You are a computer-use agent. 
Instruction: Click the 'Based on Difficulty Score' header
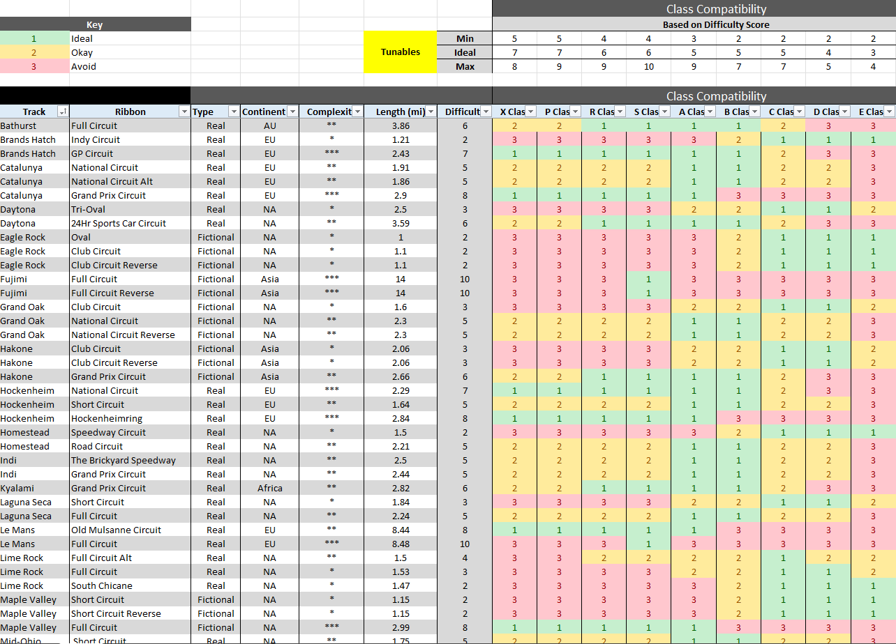click(x=716, y=24)
